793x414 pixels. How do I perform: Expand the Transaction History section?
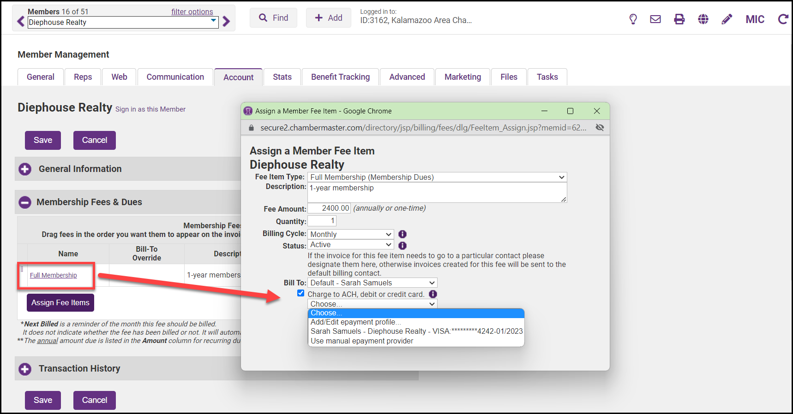tap(25, 369)
